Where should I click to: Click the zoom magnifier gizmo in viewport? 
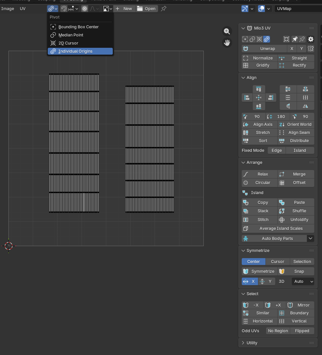[227, 31]
